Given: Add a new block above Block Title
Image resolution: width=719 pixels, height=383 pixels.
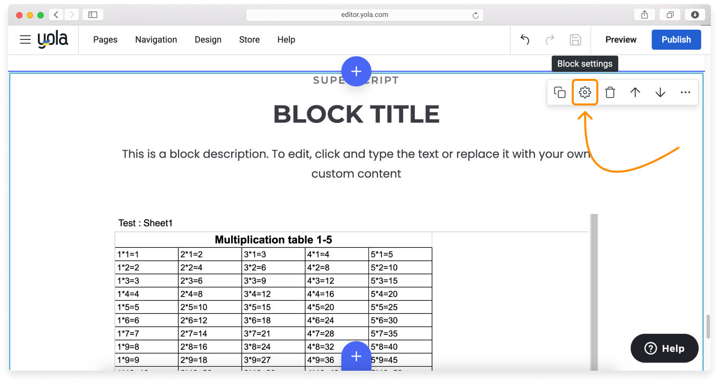Looking at the screenshot, I should pyautogui.click(x=356, y=71).
